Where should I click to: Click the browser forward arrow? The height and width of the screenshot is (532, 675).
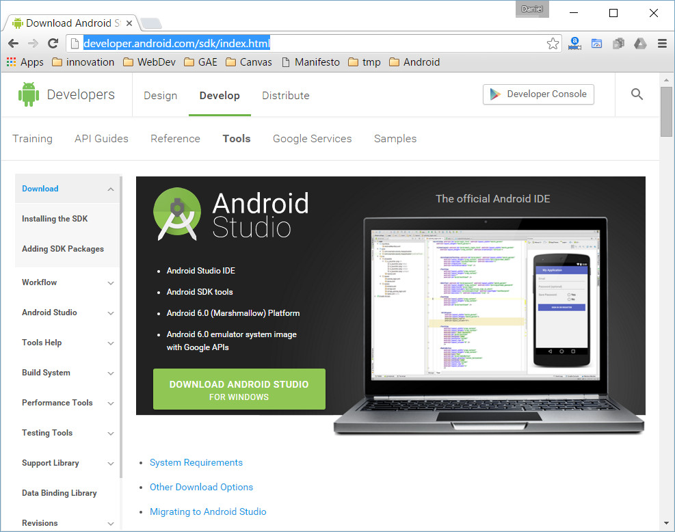click(x=33, y=44)
